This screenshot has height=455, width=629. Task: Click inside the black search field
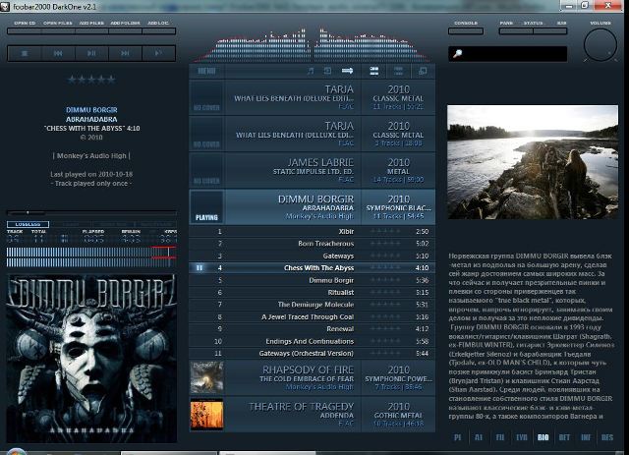click(x=507, y=54)
